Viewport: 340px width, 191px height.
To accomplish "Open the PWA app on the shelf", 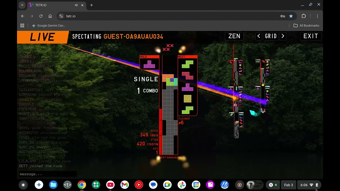I will [225, 185].
